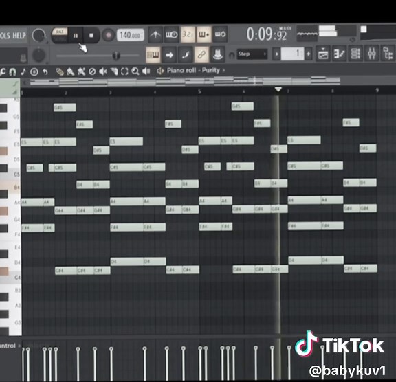
Task: Click the stamp note icon
Action: pos(23,72)
